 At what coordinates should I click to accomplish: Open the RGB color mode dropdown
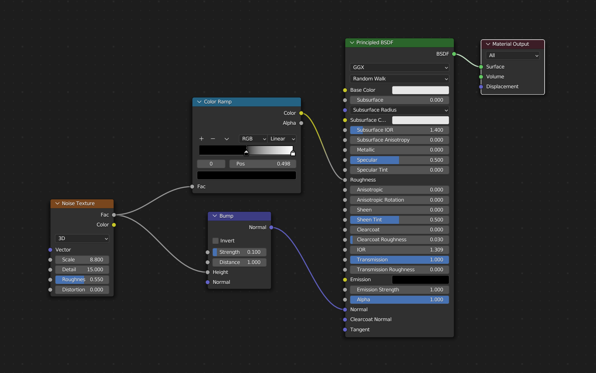[253, 139]
